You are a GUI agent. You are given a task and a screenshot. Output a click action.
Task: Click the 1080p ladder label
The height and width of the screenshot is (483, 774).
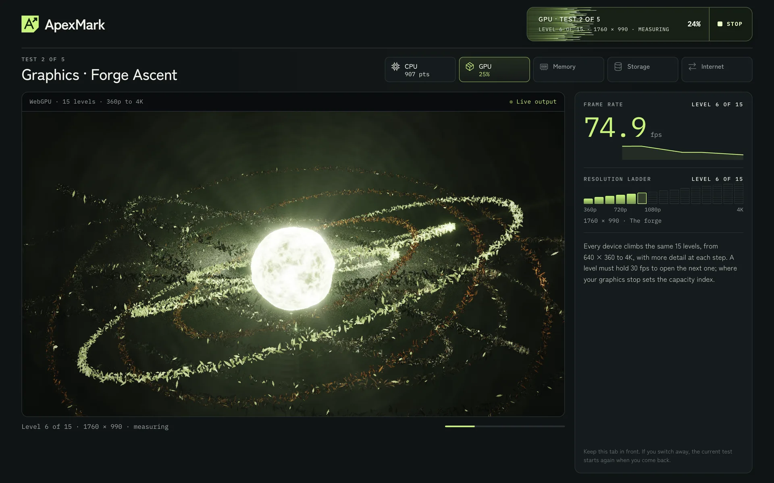click(x=652, y=210)
